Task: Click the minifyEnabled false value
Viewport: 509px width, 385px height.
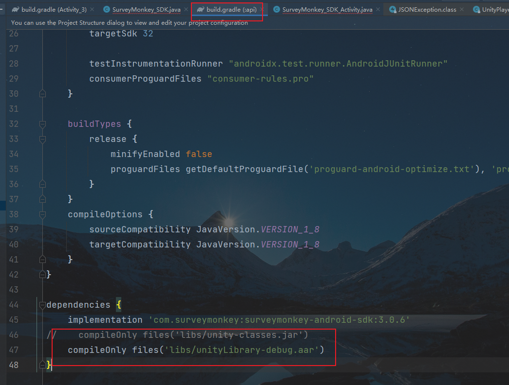Action: [x=199, y=154]
